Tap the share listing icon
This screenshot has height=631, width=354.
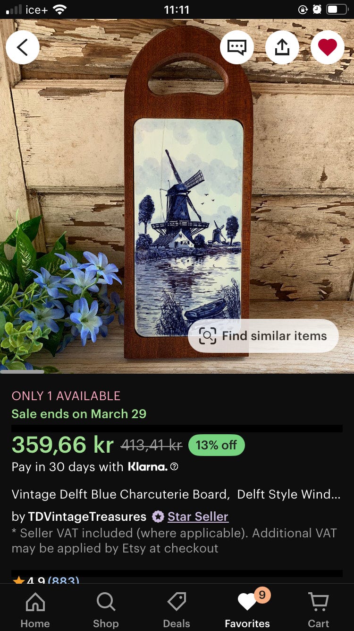click(x=282, y=47)
